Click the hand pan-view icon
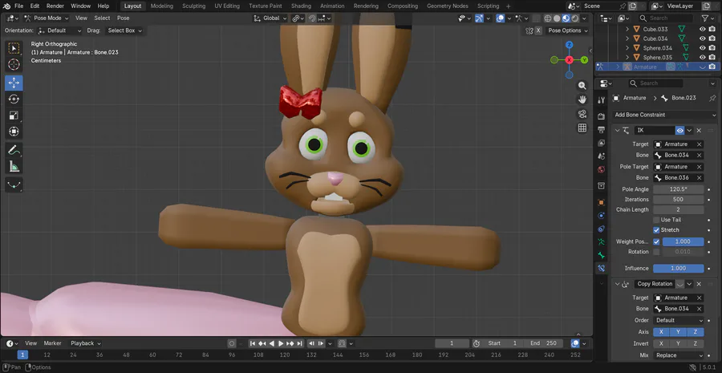722x373 pixels. pos(582,99)
